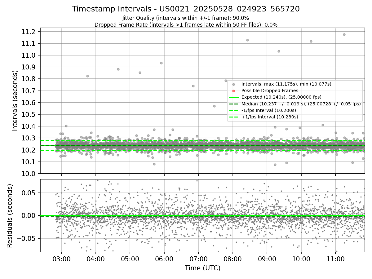This screenshot has height=279, width=372.
Task: Click the 04:00 x-axis tick label
Action: pyautogui.click(x=95, y=259)
